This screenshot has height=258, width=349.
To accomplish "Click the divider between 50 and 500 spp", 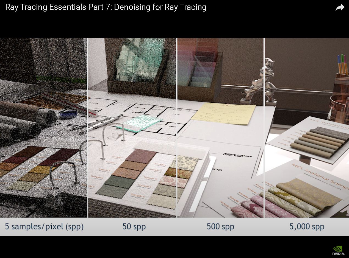I will click(176, 128).
